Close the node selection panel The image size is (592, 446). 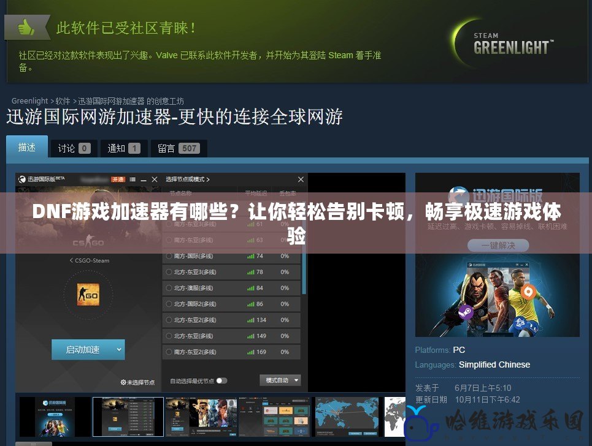[301, 180]
